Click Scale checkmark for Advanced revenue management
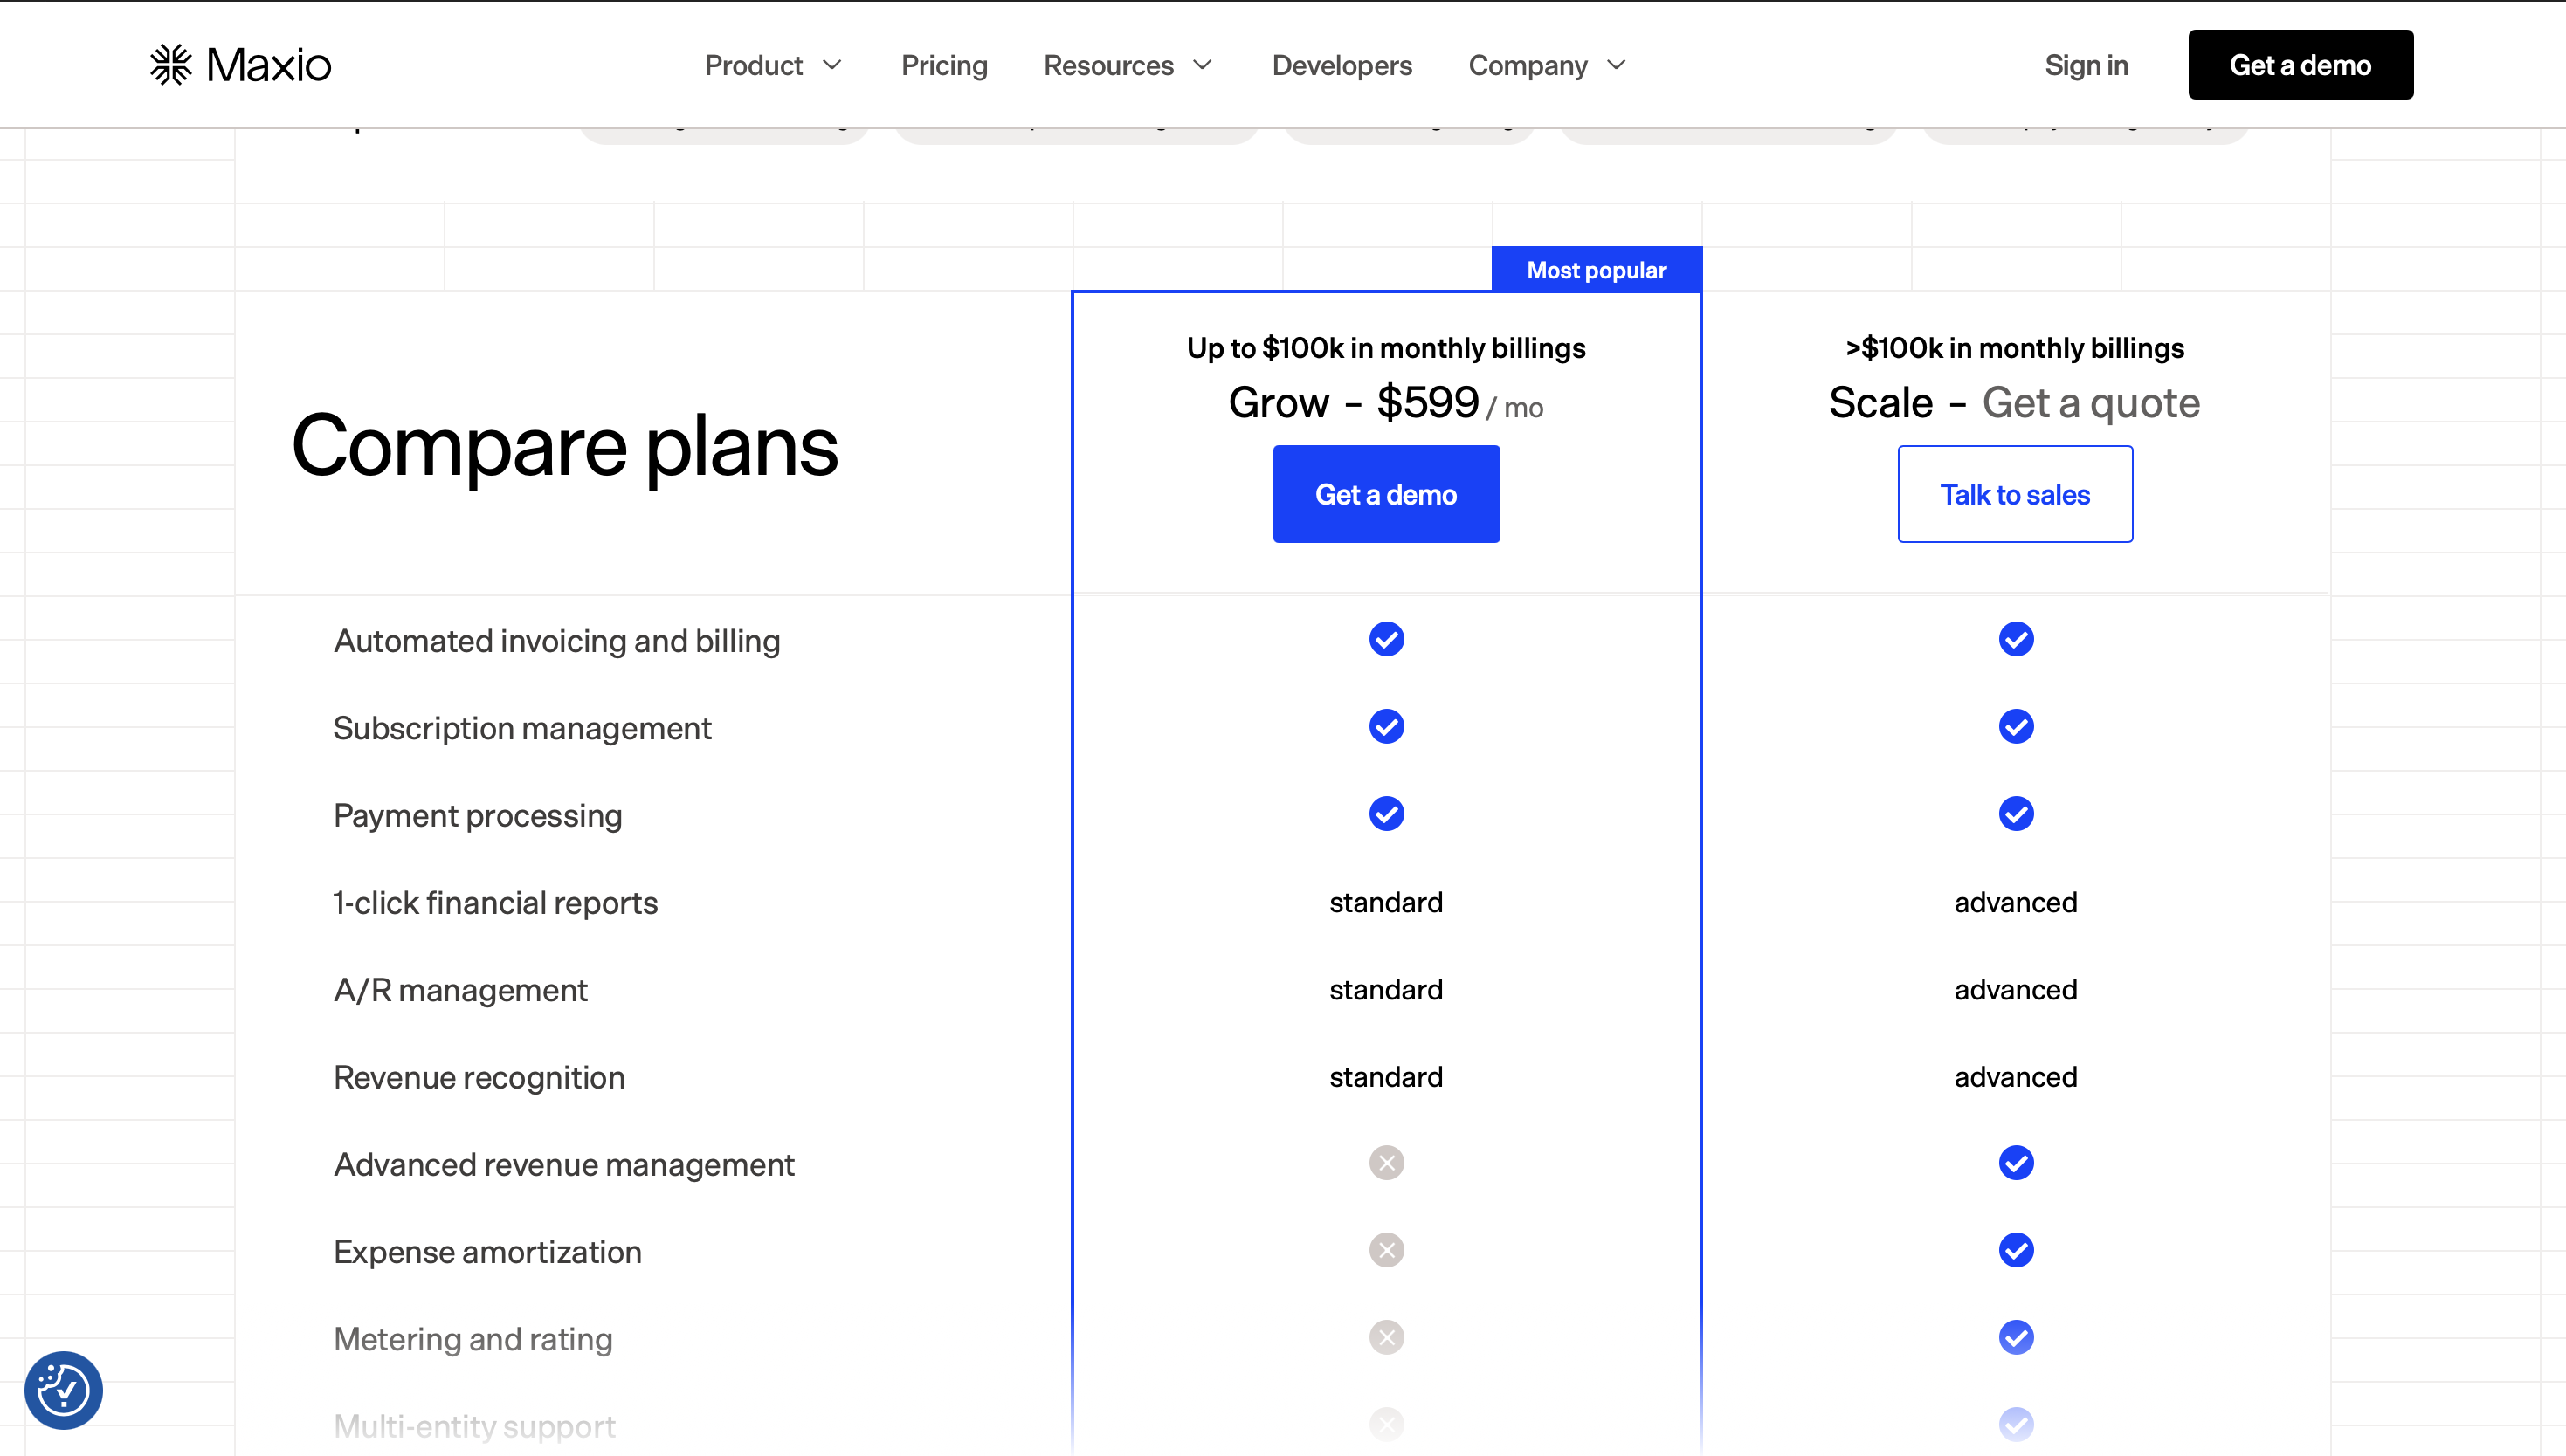The height and width of the screenshot is (1456, 2566). 2016,1163
